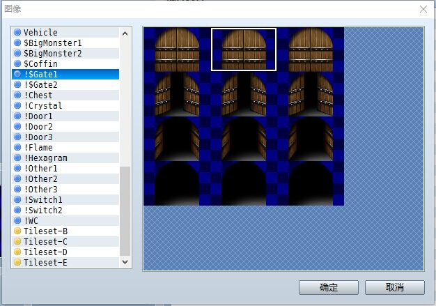The height and width of the screenshot is (306, 436).
Task: Click the blue icon beside !Flame
Action: [17, 148]
